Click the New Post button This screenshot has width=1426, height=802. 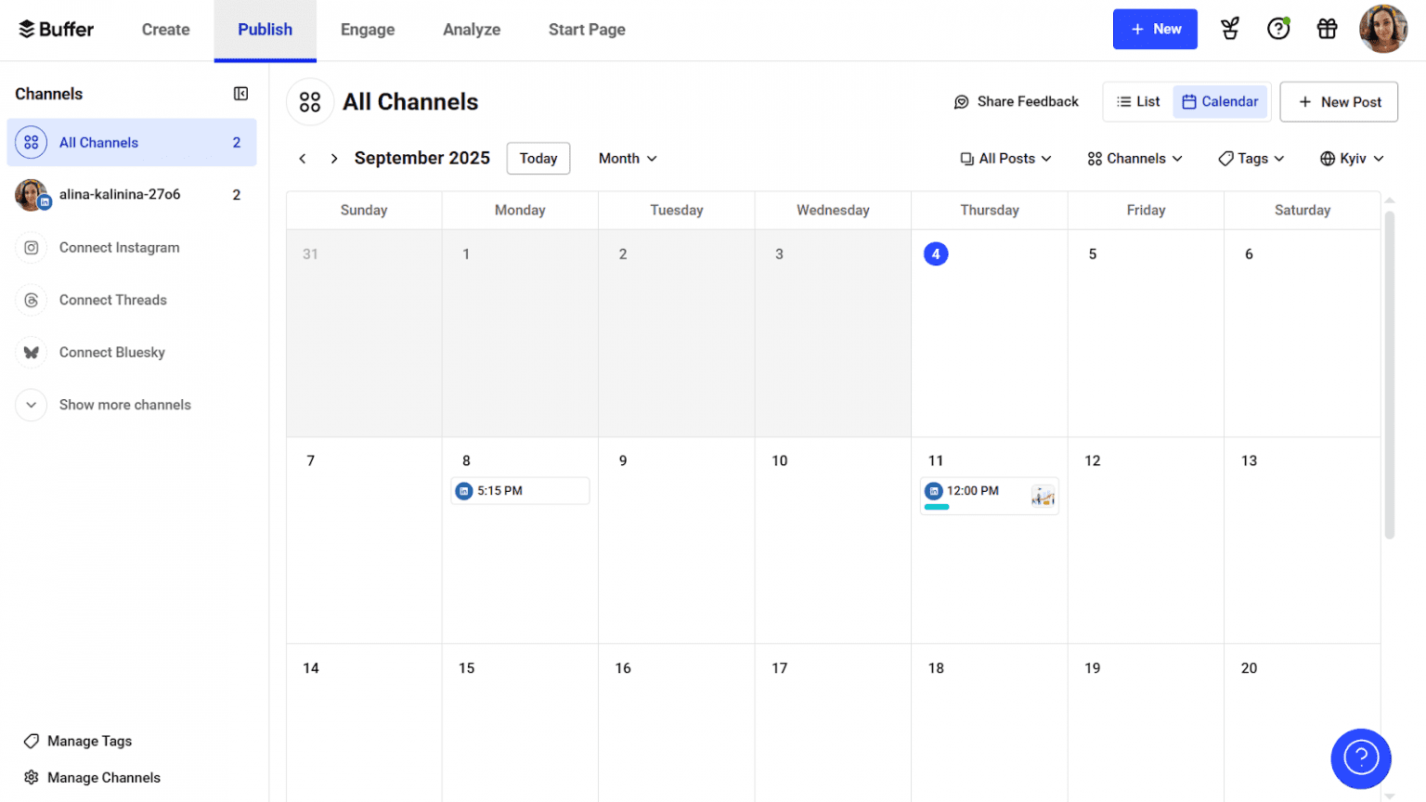click(x=1339, y=102)
